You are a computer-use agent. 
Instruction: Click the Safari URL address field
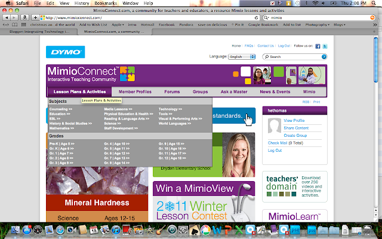click(149, 18)
